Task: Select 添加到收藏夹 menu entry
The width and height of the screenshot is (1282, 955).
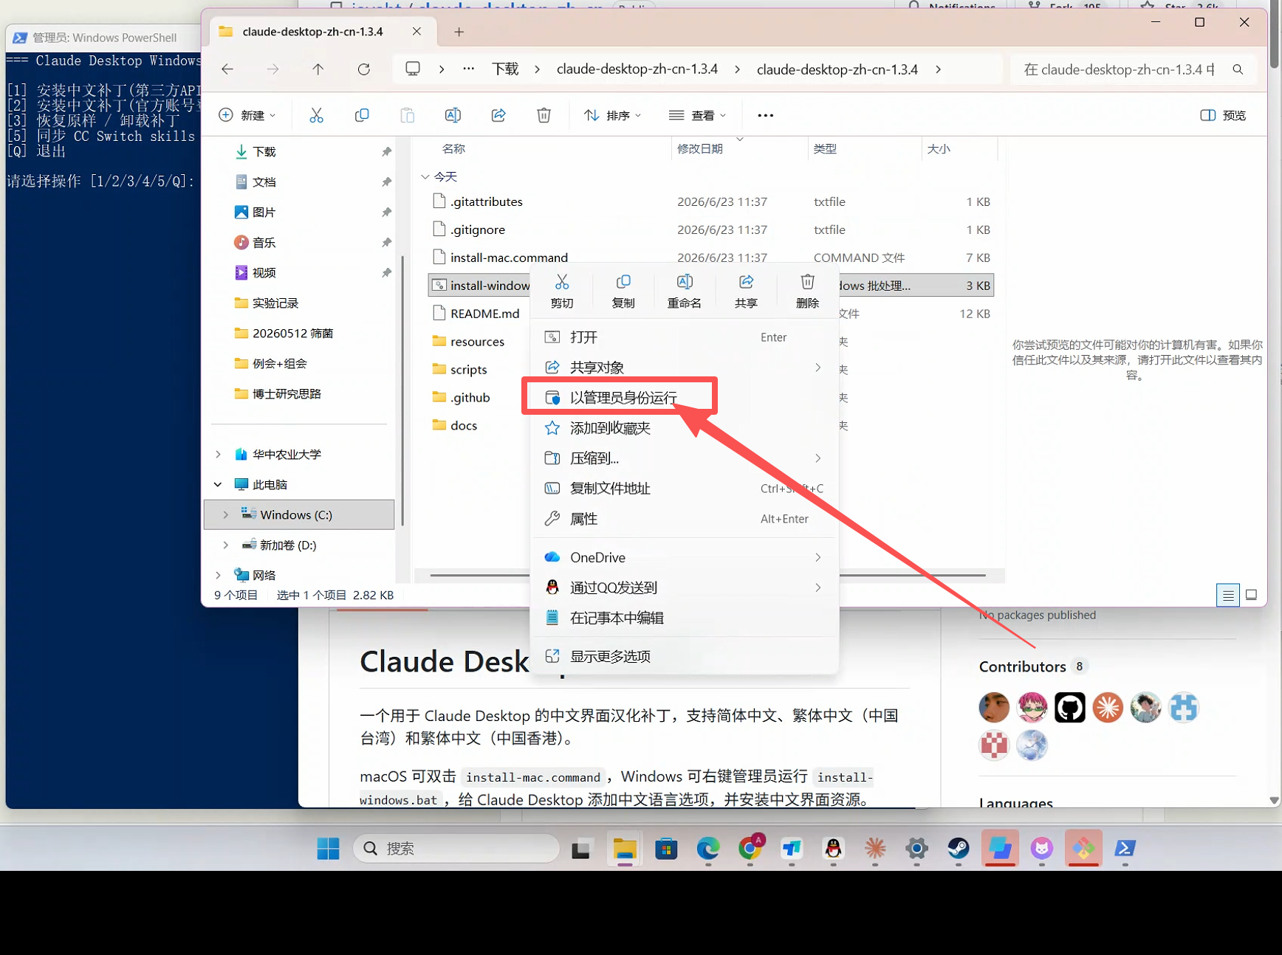Action: [685, 428]
